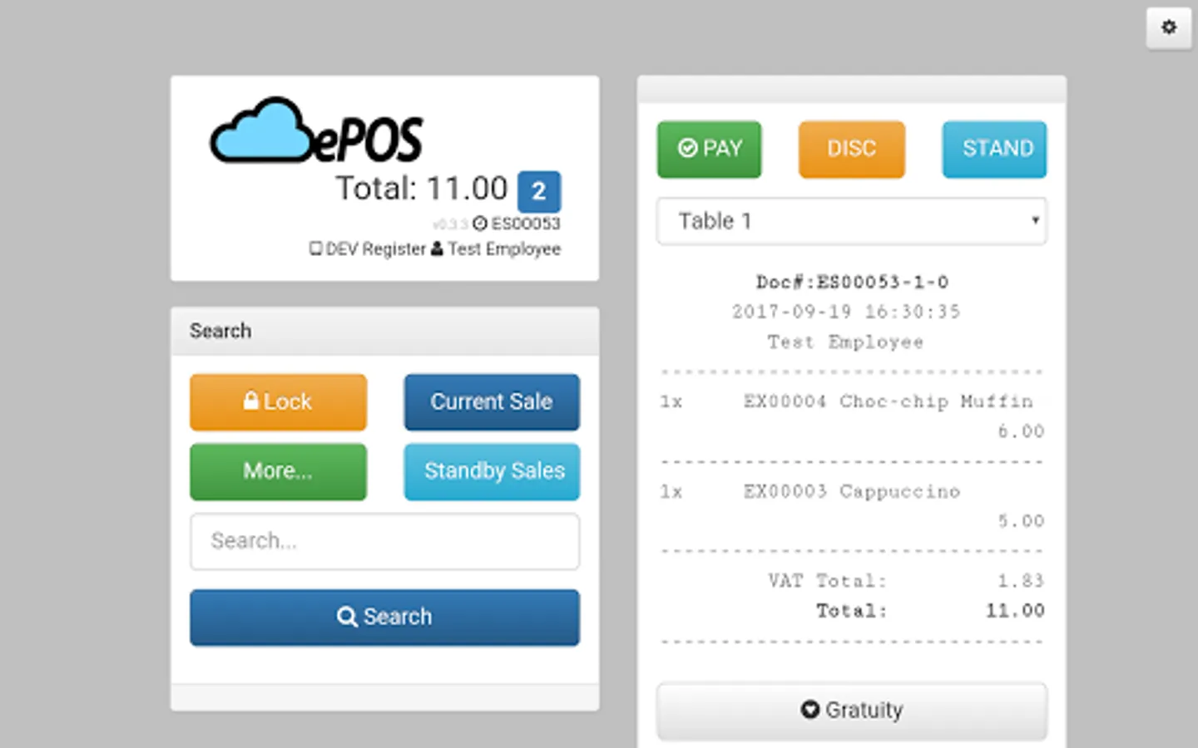Select the Choc-chip Muffin line item
The image size is (1198, 748).
pos(851,416)
